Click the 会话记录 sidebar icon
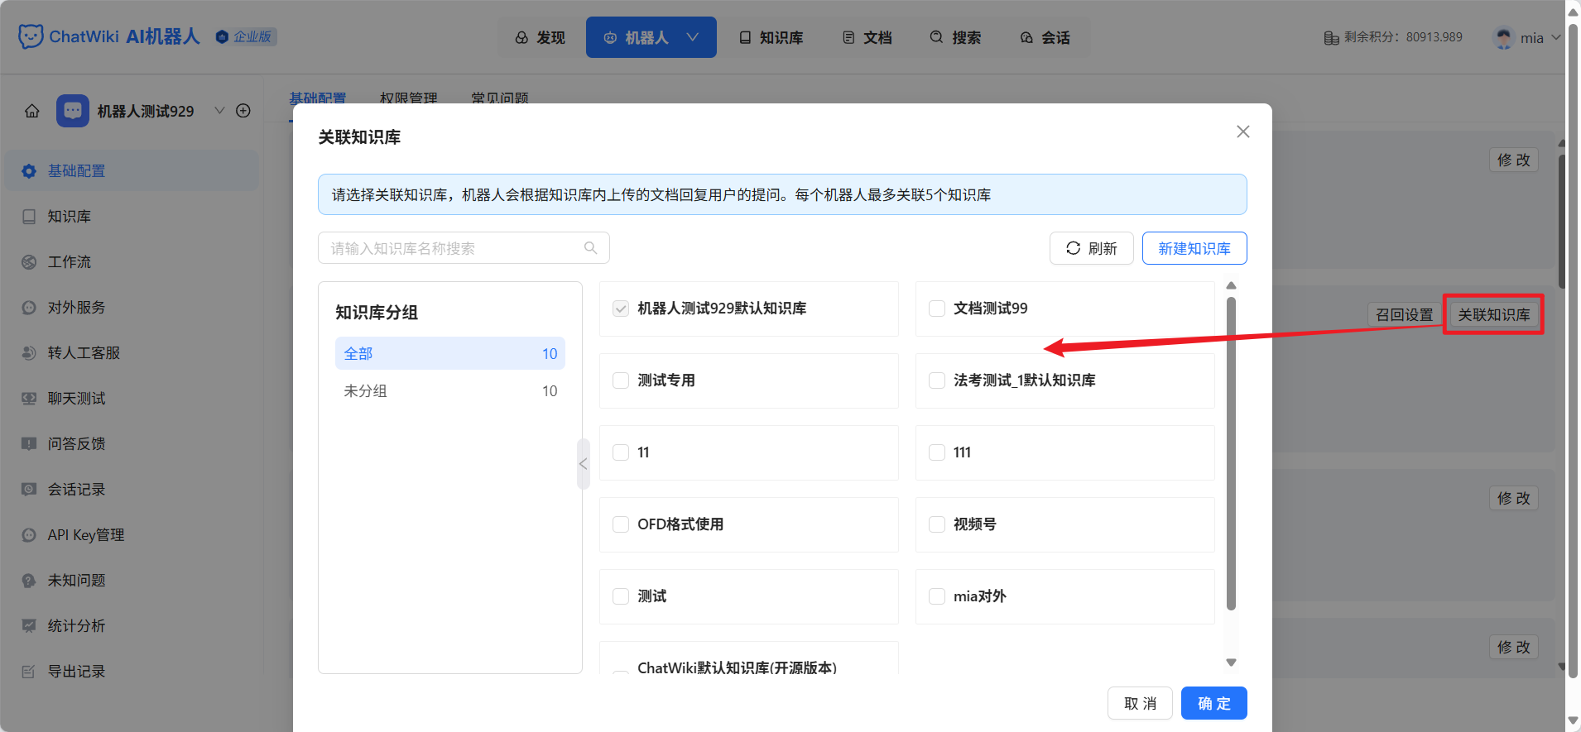This screenshot has height=732, width=1581. point(29,490)
